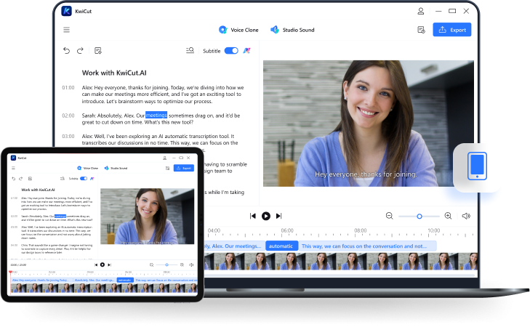
Task: Mute audio with laptop speaker icon
Action: pos(466,216)
